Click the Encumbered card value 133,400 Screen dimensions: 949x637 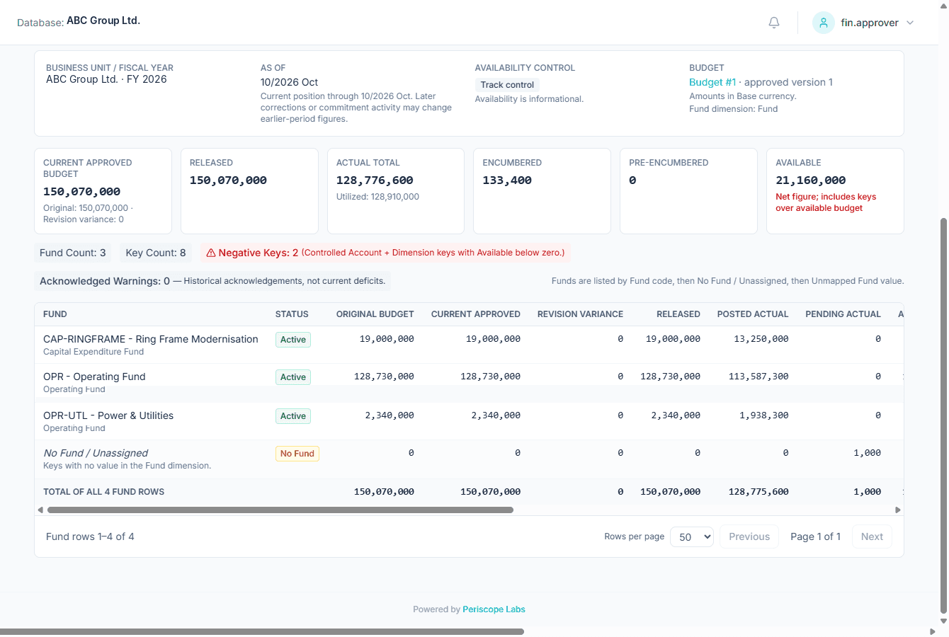click(x=507, y=180)
